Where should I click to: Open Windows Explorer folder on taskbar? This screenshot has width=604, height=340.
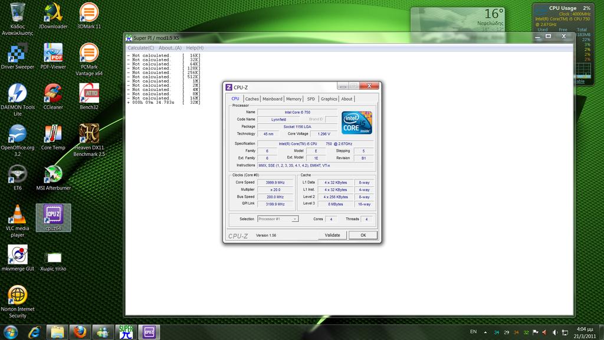pos(57,332)
